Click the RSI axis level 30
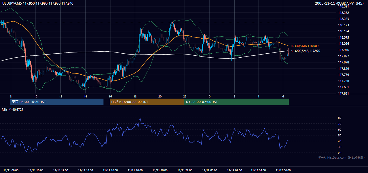Screen dimensions: 368x173 339,147
